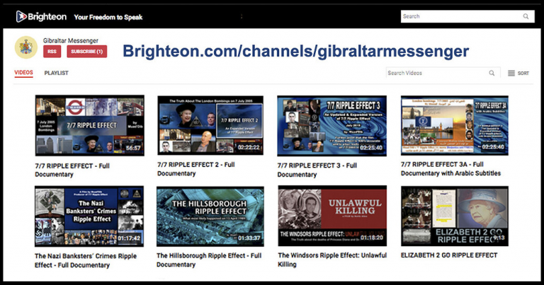Open title '7/7 RIPPLE EFFECT 2 - Full Documentary'
This screenshot has width=544, height=285.
tap(196, 169)
